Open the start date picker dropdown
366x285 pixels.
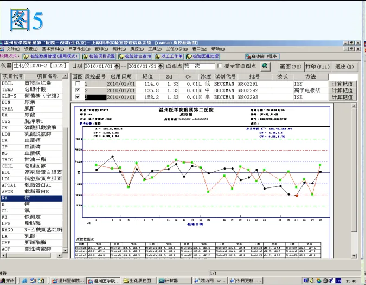tap(116, 66)
